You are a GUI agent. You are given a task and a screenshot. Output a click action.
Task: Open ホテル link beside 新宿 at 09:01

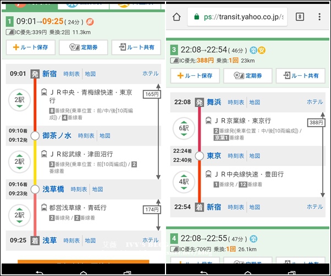151,74
